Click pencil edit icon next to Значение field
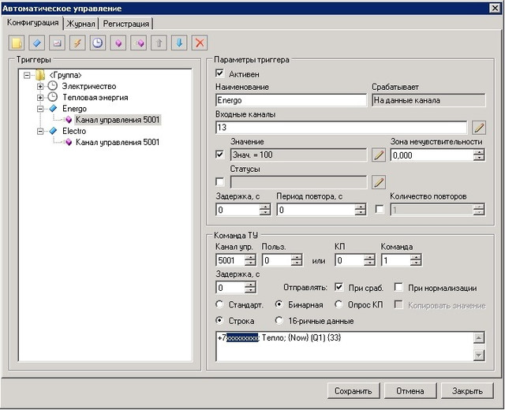Screen dimensions: 505x410 [x=379, y=155]
